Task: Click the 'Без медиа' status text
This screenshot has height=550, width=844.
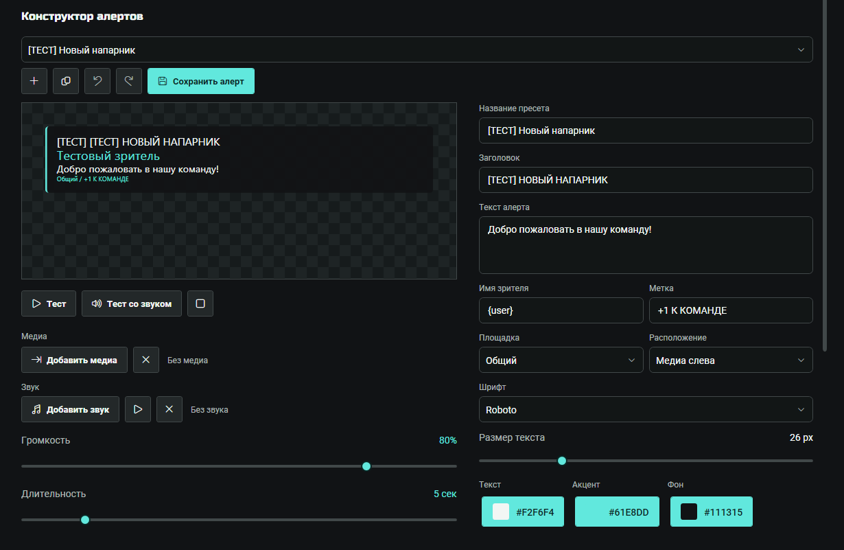Action: (187, 360)
